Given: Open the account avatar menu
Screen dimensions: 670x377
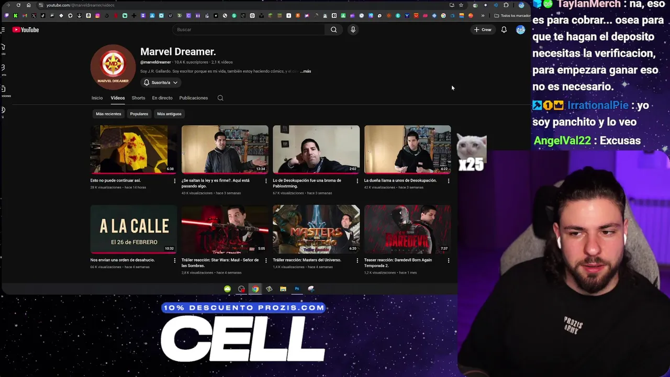Looking at the screenshot, I should point(520,30).
